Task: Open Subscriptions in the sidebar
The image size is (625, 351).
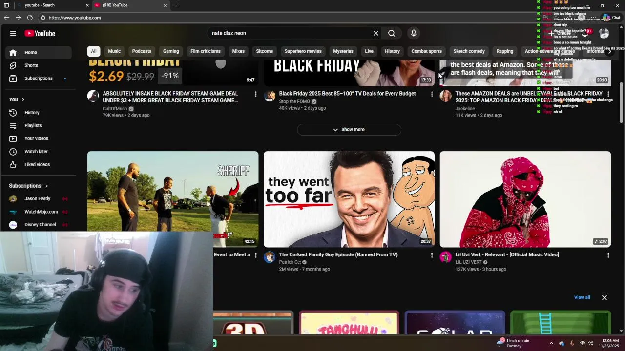Action: (39, 78)
